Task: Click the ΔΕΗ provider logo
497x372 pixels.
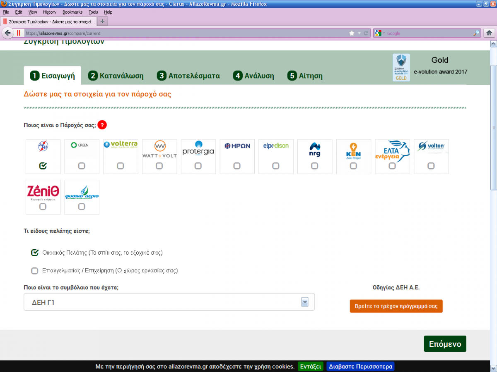Action: pyautogui.click(x=43, y=145)
